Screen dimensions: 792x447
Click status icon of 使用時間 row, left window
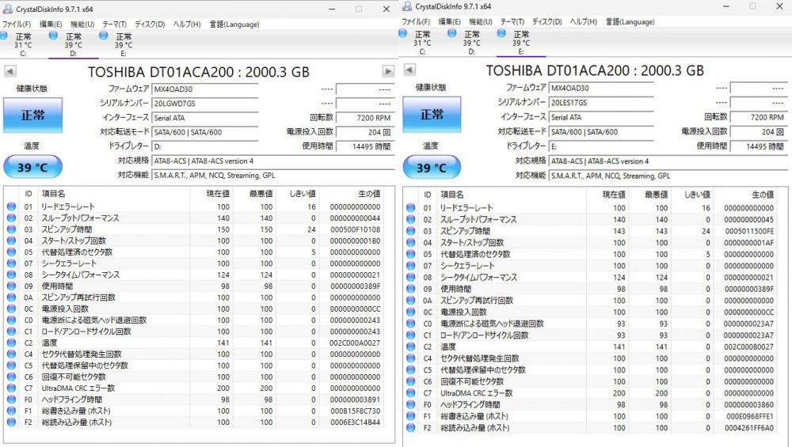tap(11, 286)
